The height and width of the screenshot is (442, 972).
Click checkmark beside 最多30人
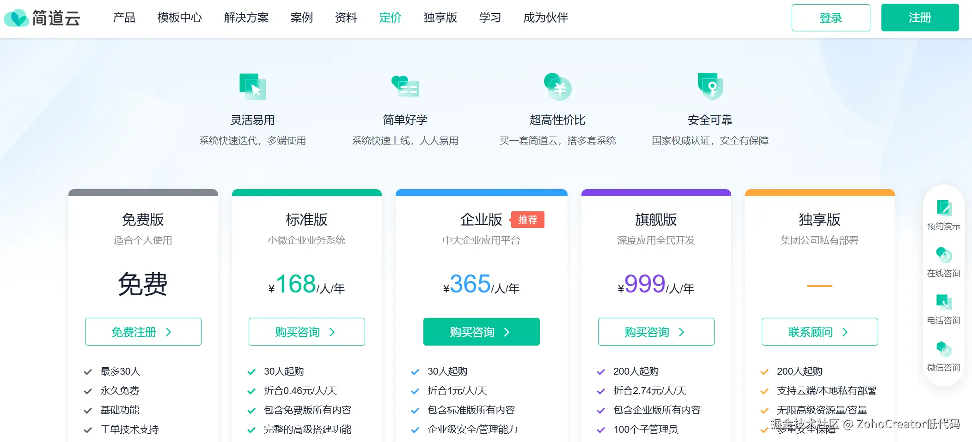[x=88, y=372]
